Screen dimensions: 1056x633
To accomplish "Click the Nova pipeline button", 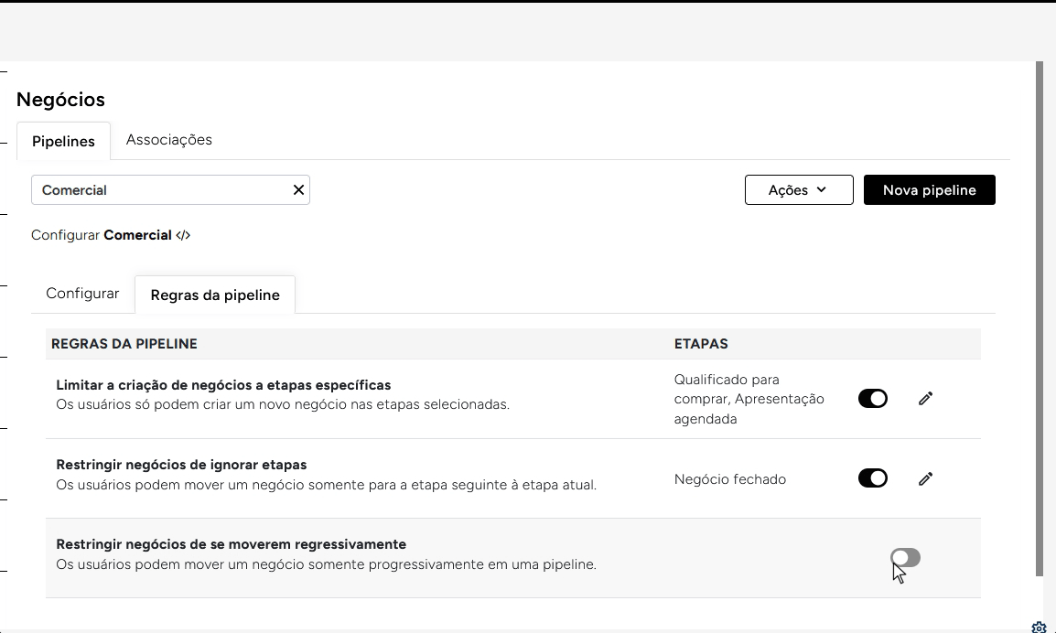I will [929, 190].
